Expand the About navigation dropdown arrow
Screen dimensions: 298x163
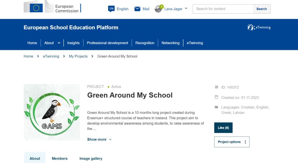(x=59, y=43)
